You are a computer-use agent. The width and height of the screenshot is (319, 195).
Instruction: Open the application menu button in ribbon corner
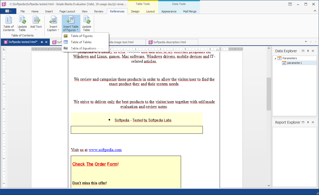click(x=8, y=11)
